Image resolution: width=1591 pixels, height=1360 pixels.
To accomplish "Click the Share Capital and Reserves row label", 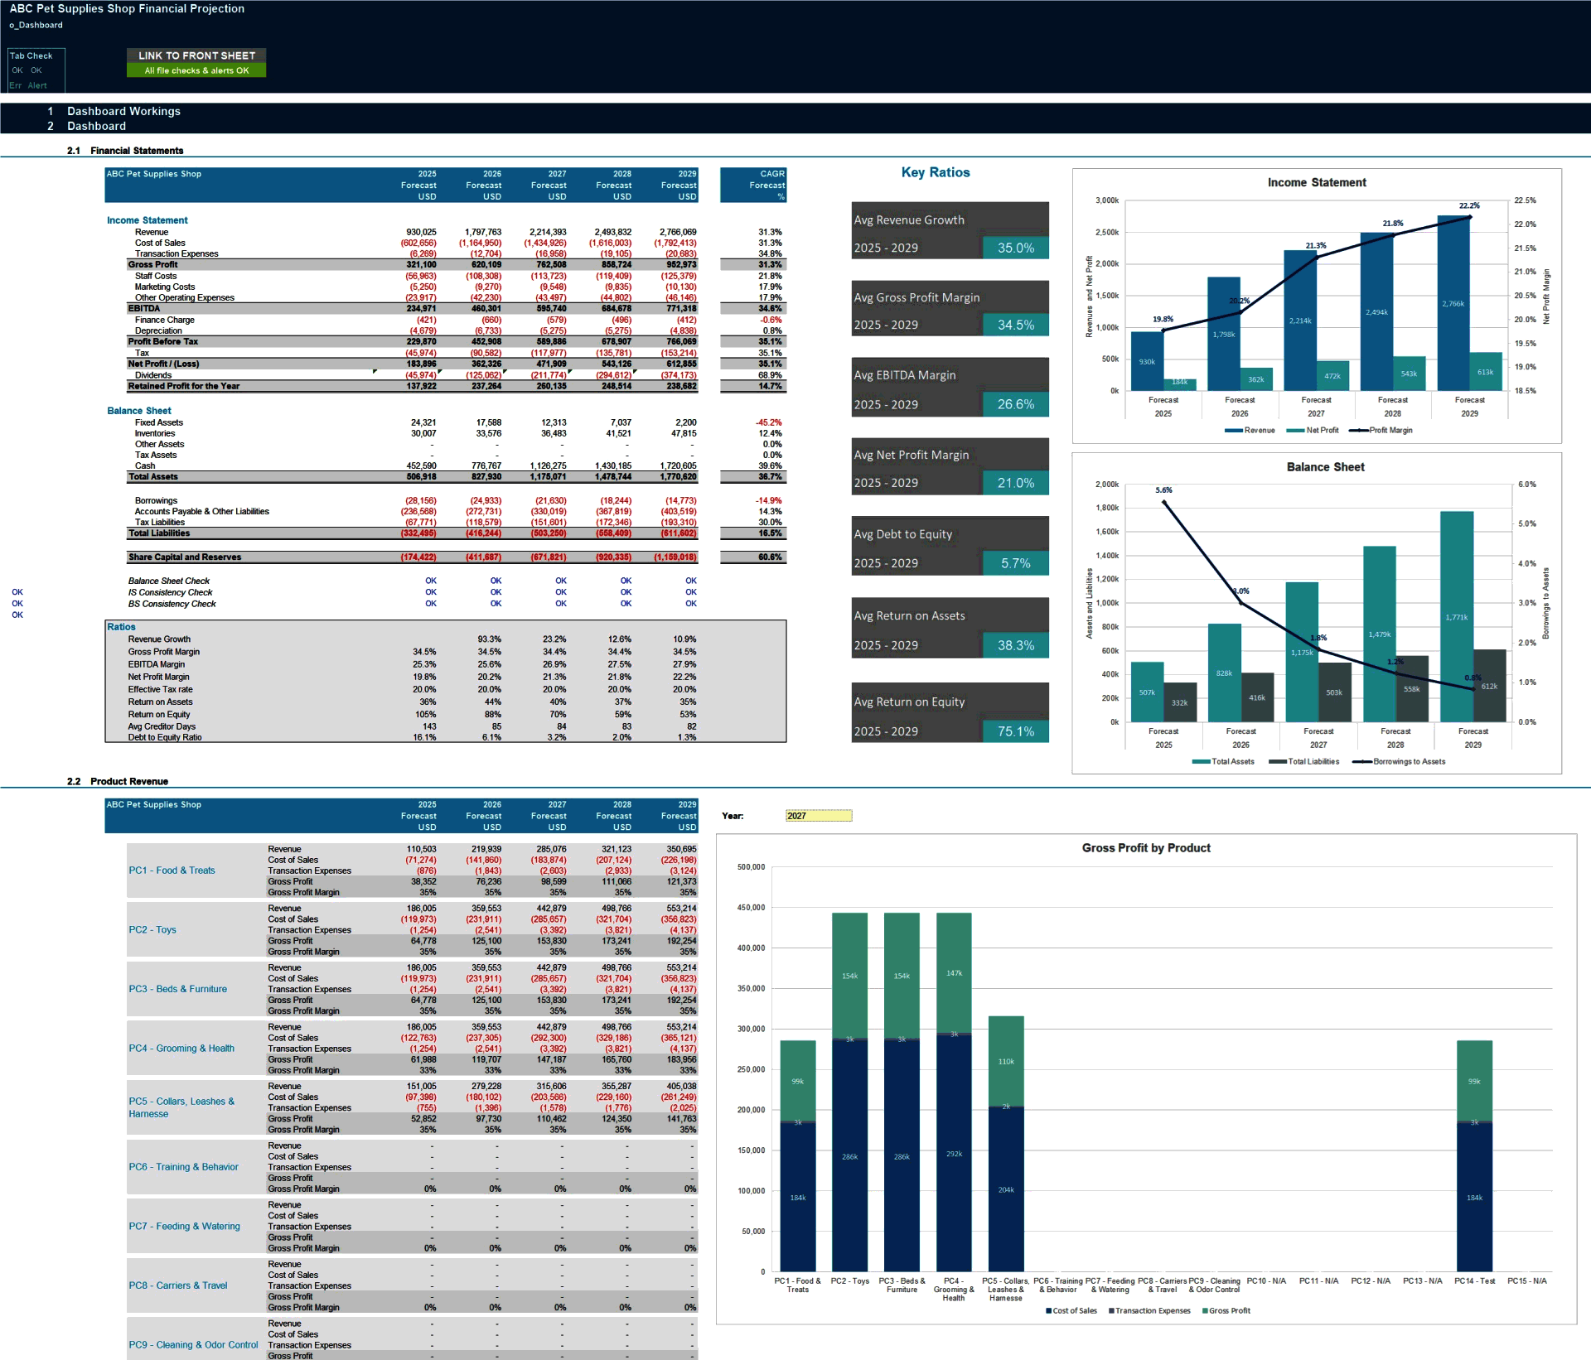I will (x=185, y=557).
